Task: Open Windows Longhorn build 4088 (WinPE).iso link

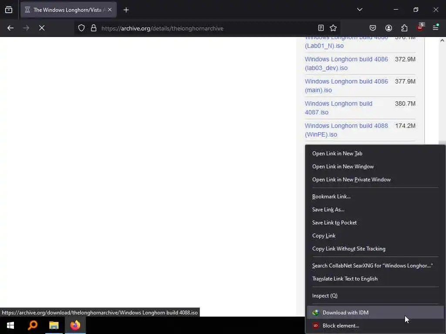Action: (x=346, y=130)
